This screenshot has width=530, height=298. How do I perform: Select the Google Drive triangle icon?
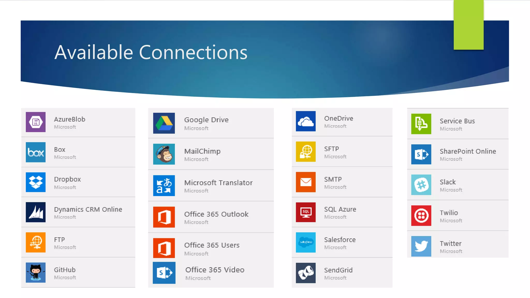coord(164,123)
